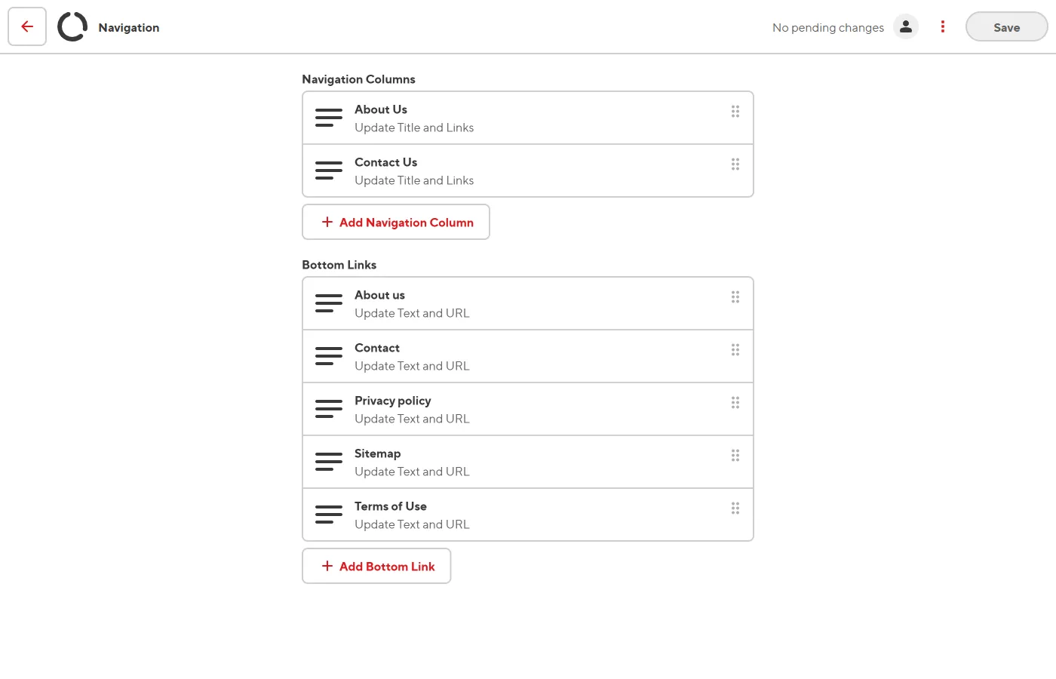Open the three-dot overflow menu
The image size is (1056, 679).
coord(942,26)
